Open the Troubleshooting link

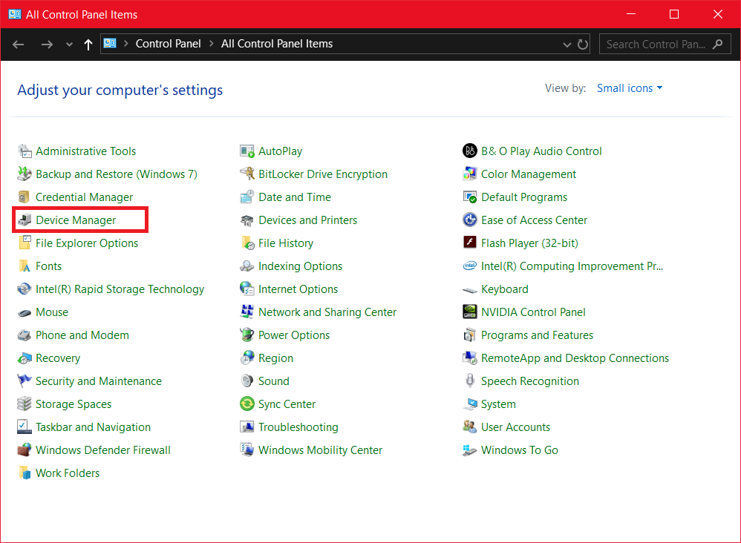pos(298,427)
